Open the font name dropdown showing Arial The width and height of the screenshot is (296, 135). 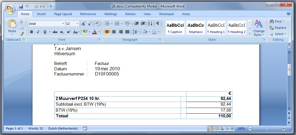point(63,24)
